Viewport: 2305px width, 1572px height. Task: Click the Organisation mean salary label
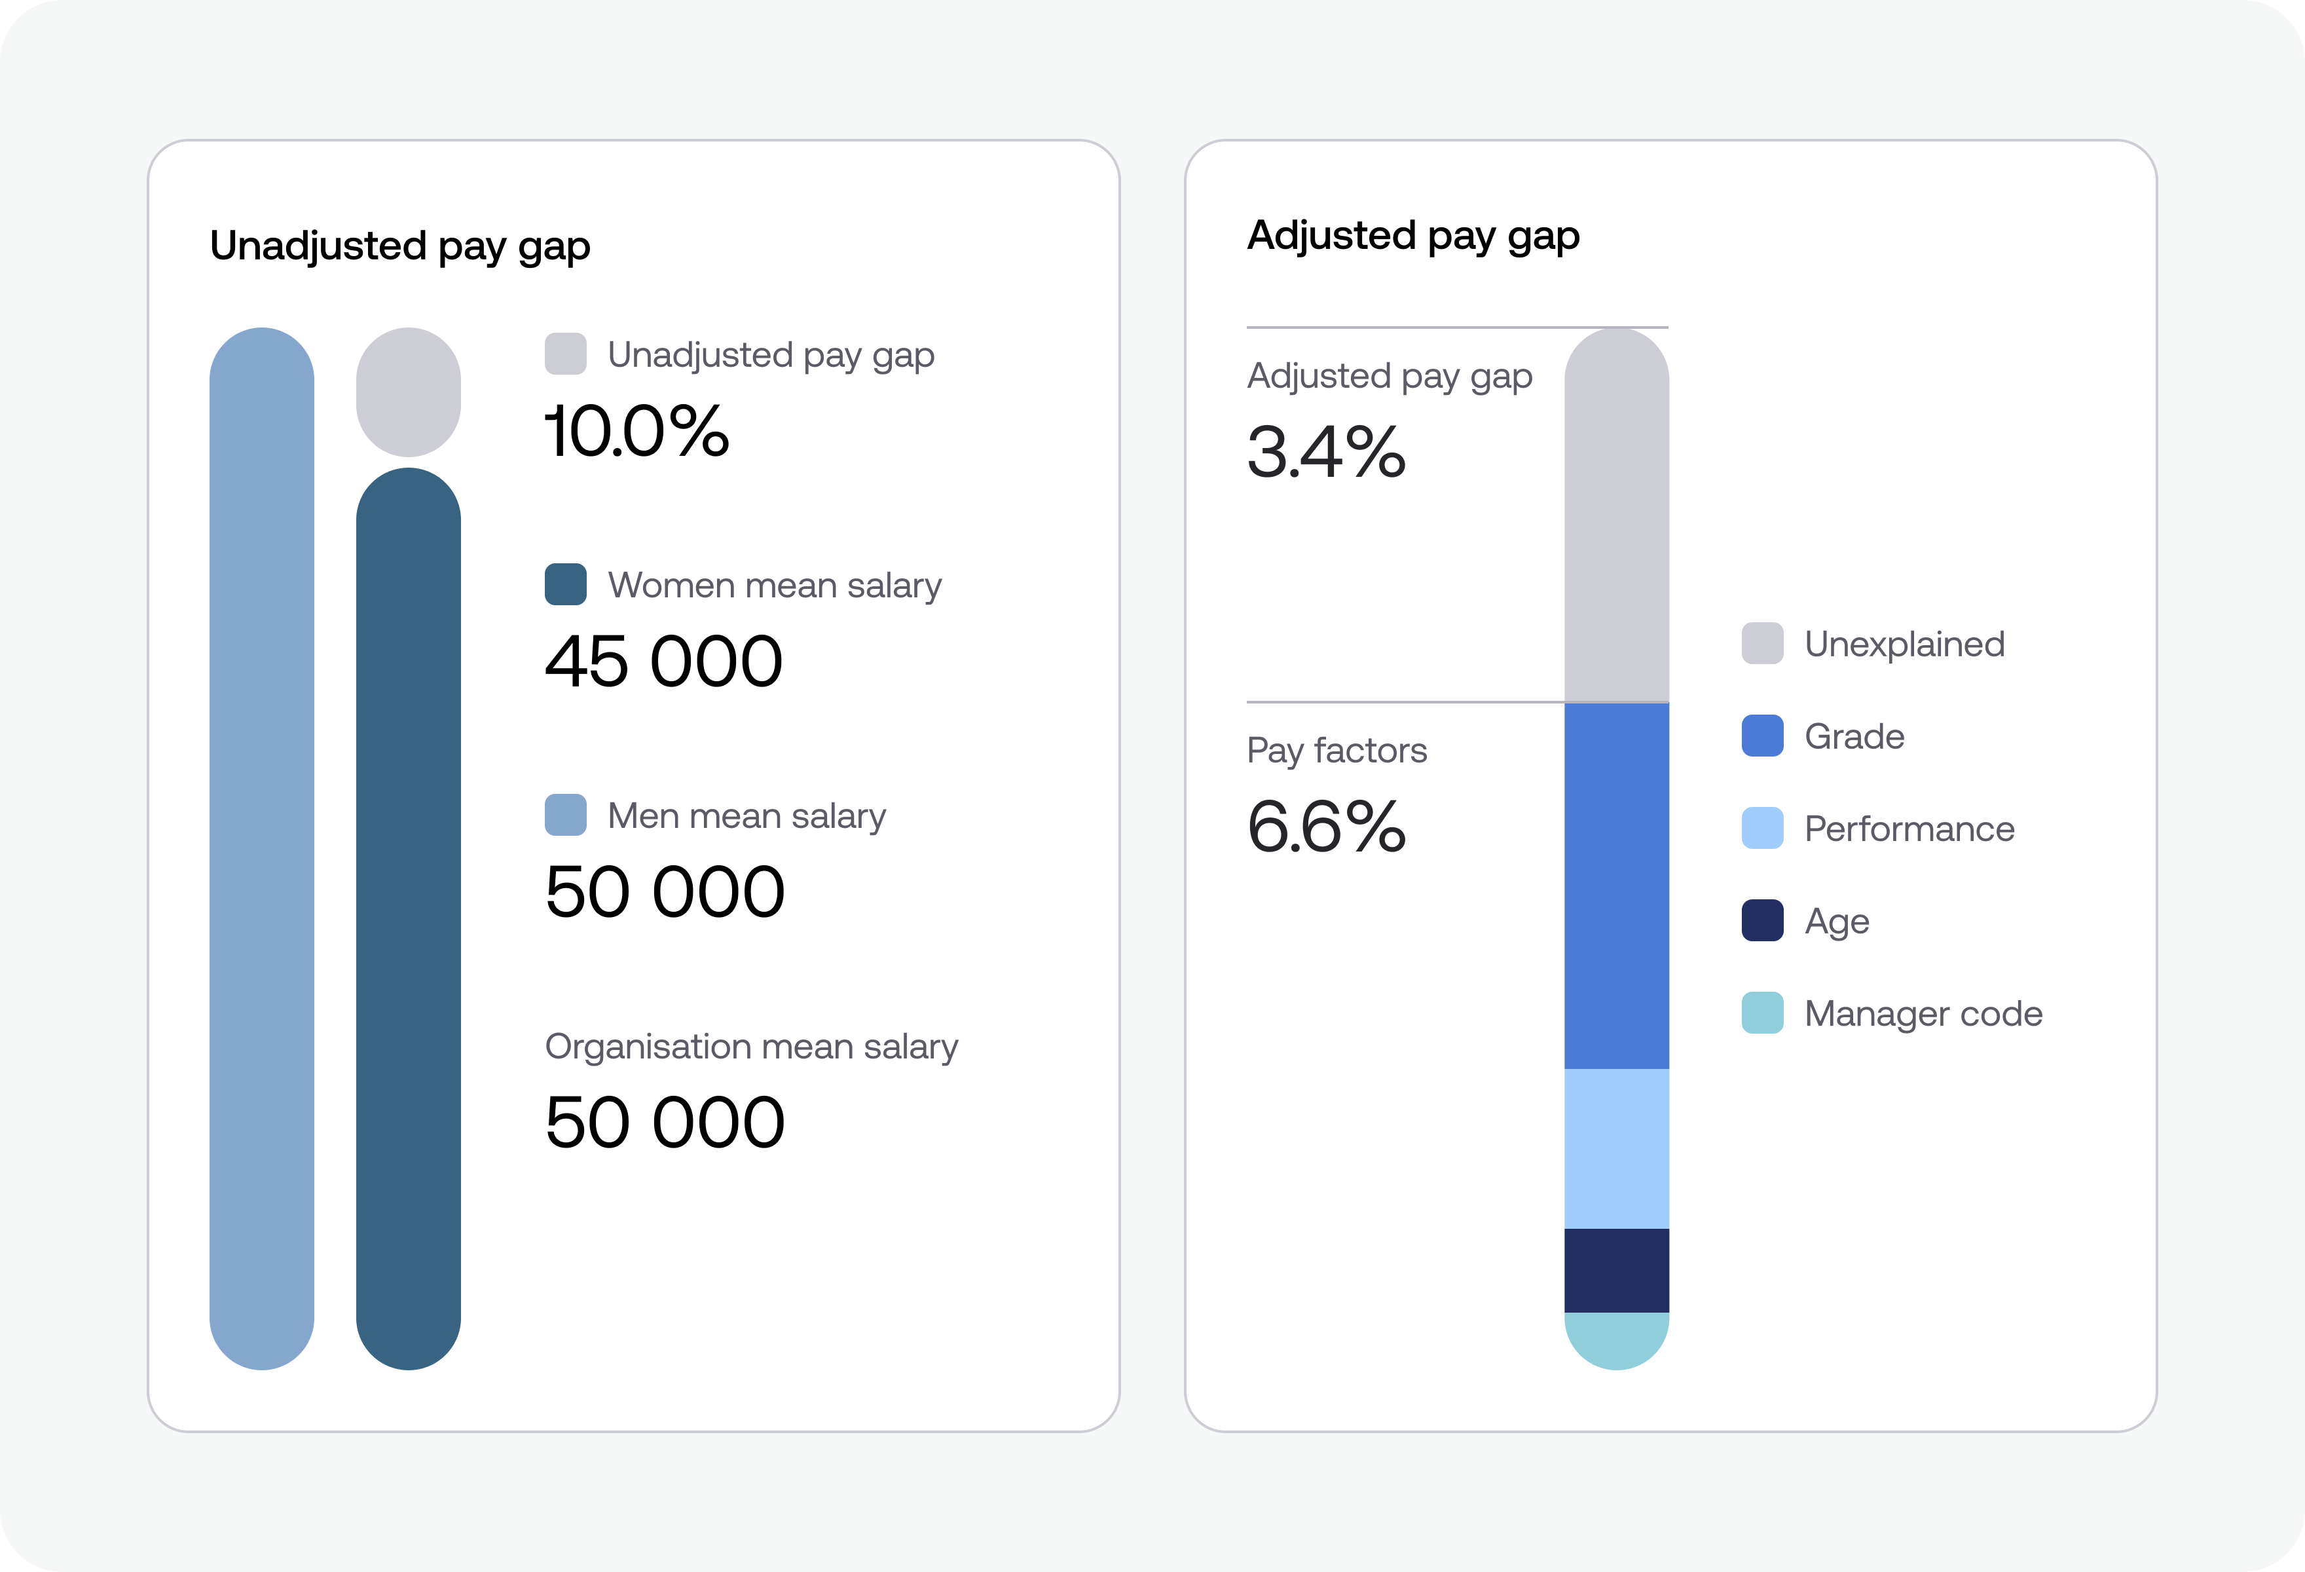pyautogui.click(x=751, y=1046)
